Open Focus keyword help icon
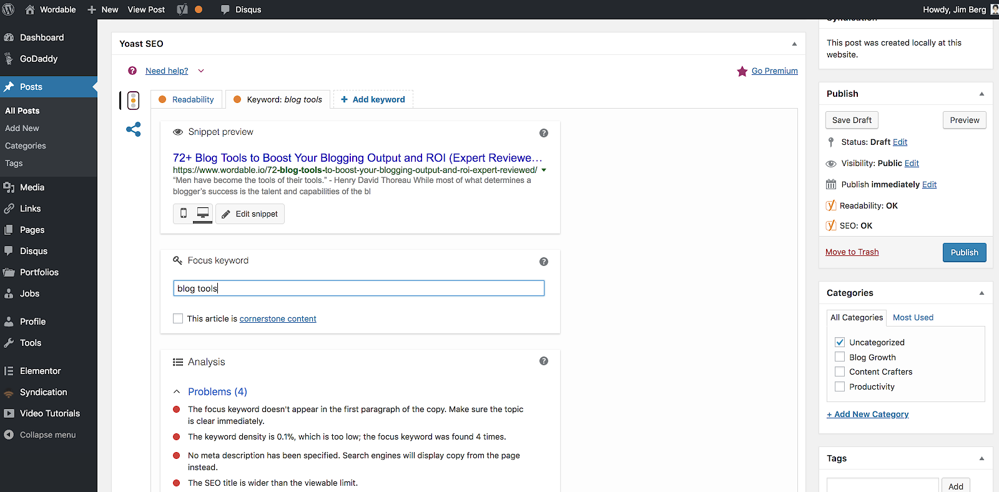The height and width of the screenshot is (492, 999). tap(544, 262)
